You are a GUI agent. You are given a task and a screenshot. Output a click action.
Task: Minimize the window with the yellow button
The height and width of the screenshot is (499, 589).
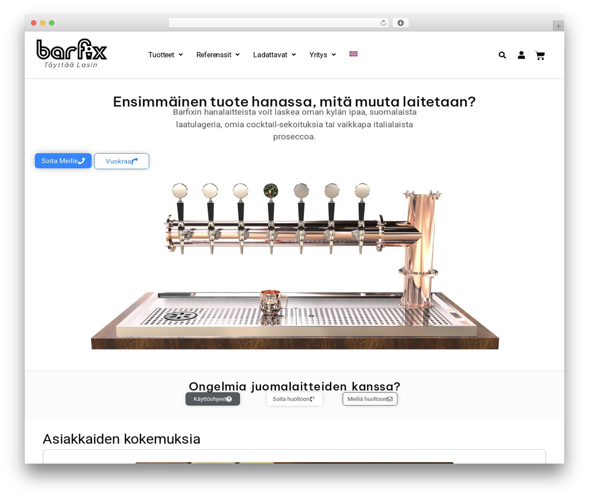tap(43, 23)
